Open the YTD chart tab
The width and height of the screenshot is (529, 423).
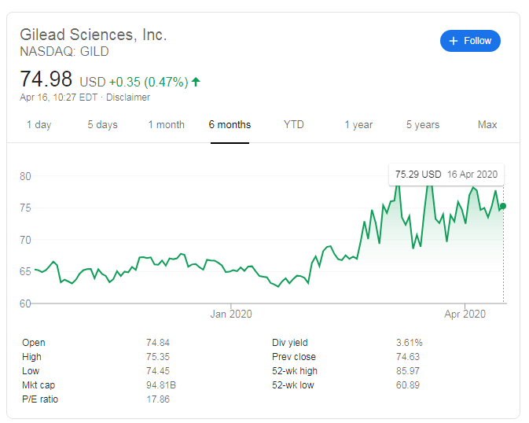tap(294, 124)
